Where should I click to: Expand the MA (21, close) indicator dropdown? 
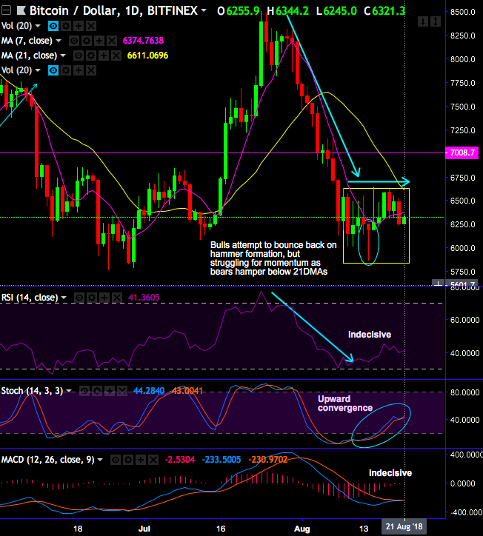pos(63,56)
